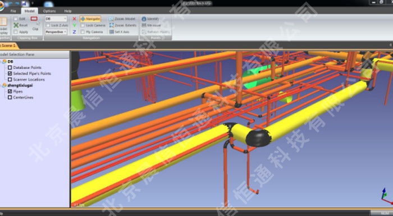The width and height of the screenshot is (393, 216).
Task: Activate the Navigate tool
Action: coord(90,19)
